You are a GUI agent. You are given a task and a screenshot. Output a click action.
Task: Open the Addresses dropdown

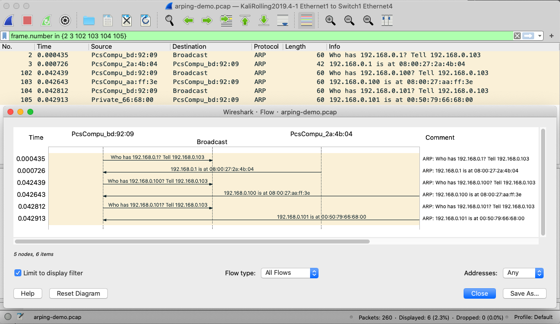pyautogui.click(x=525, y=273)
